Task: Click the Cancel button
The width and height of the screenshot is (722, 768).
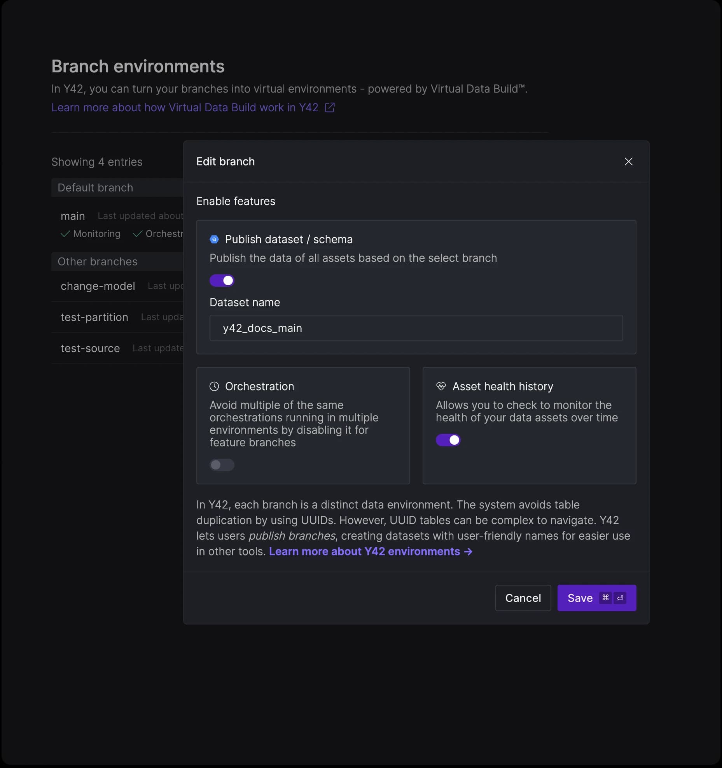Action: click(523, 598)
